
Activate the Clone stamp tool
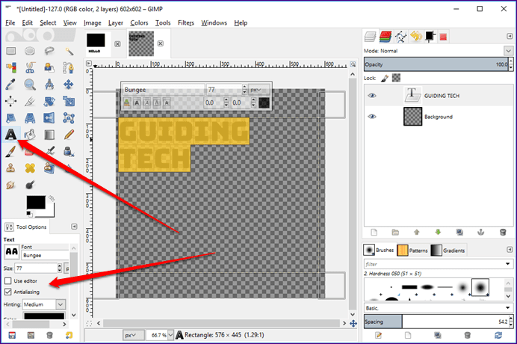click(x=11, y=168)
